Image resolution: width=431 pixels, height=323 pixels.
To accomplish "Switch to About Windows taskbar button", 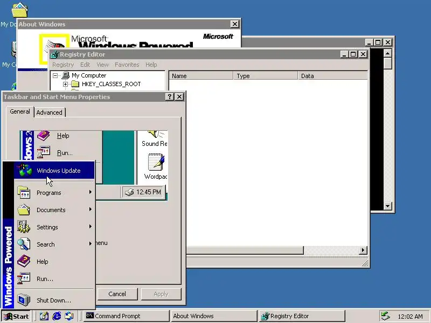I will tap(213, 316).
